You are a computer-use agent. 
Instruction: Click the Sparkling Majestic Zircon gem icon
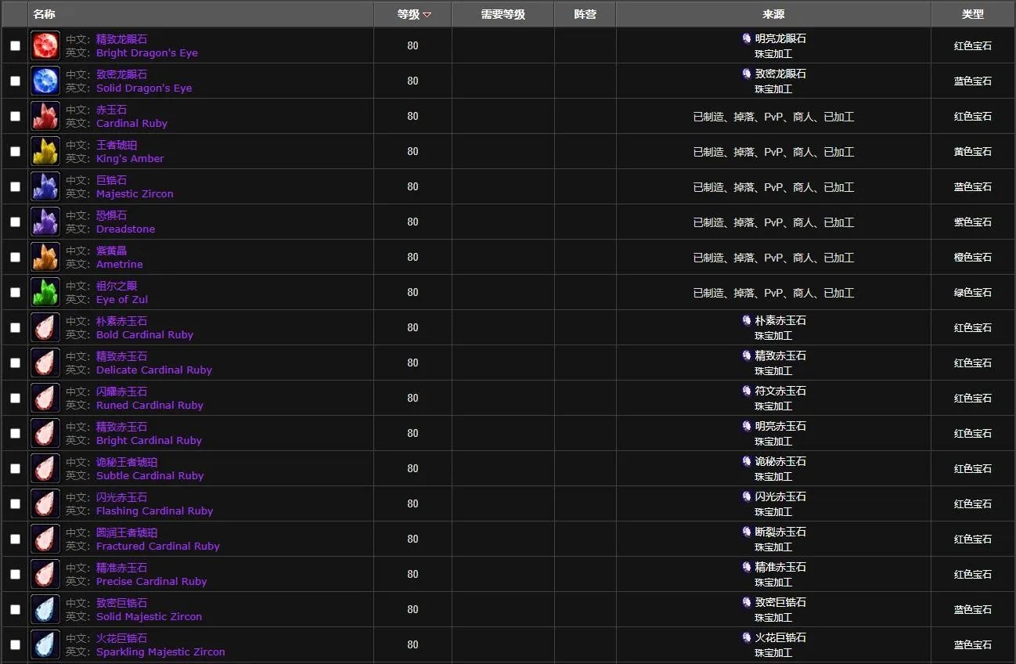pos(45,644)
